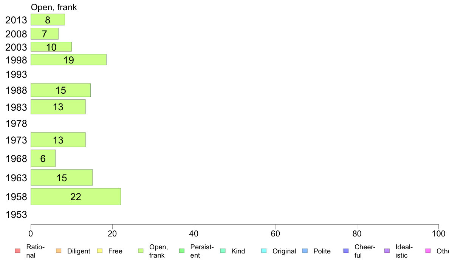Select the 1963 bar showing 15
Screen dimensions: 449x278
[x=62, y=178]
